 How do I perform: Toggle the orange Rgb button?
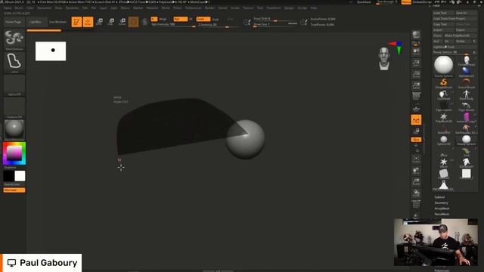pos(180,19)
